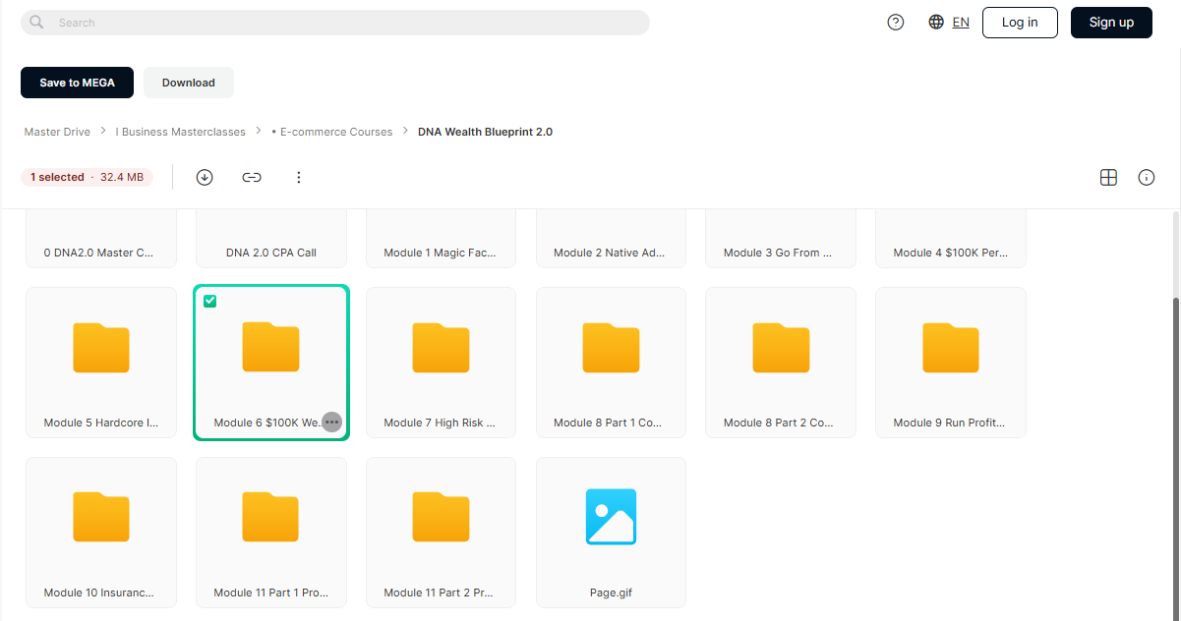This screenshot has width=1181, height=621.
Task: Open the Module 8 Part 1 folder icon
Action: [x=611, y=348]
